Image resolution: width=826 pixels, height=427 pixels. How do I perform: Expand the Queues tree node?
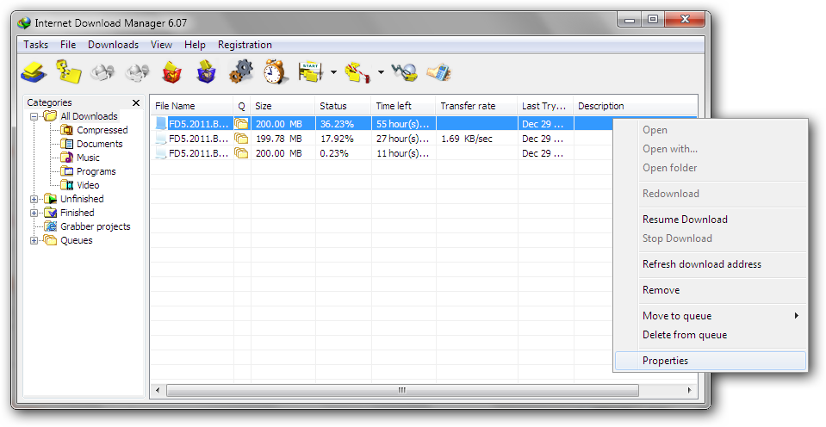(34, 240)
